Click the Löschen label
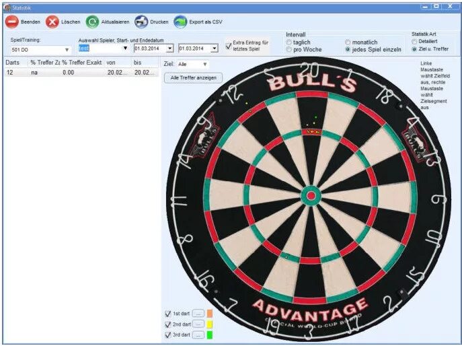This screenshot has height=346, width=462. tap(71, 22)
